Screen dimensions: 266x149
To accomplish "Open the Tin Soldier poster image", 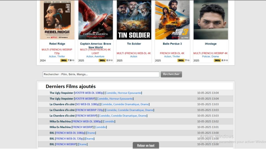I will [134, 20].
